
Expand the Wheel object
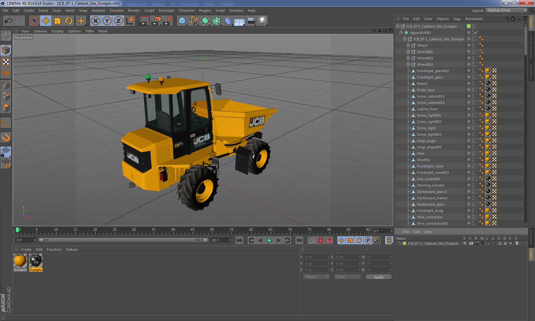408,45
